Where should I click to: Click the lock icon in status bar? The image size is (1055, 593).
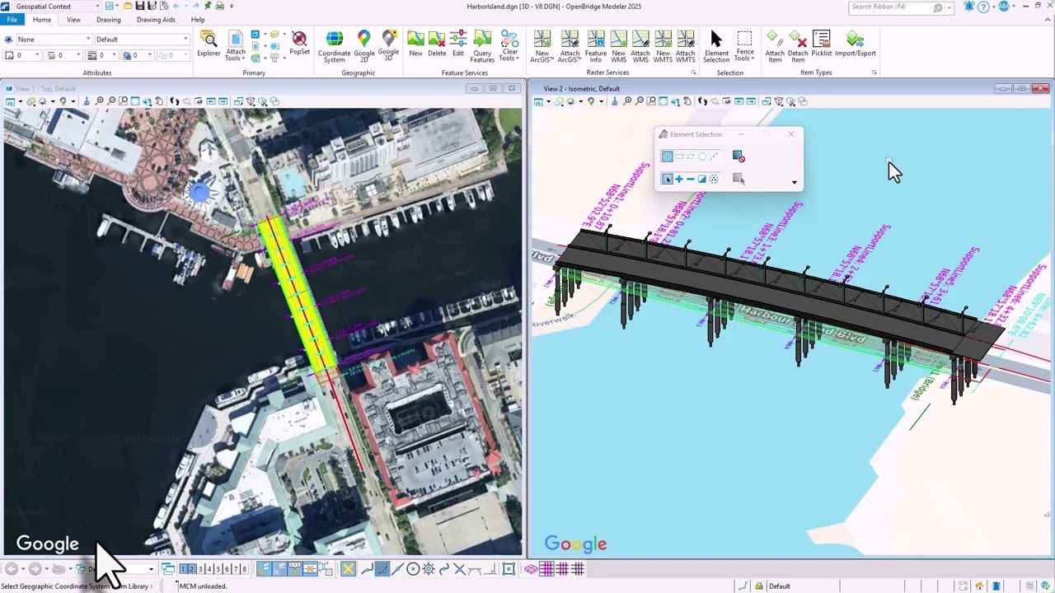759,586
